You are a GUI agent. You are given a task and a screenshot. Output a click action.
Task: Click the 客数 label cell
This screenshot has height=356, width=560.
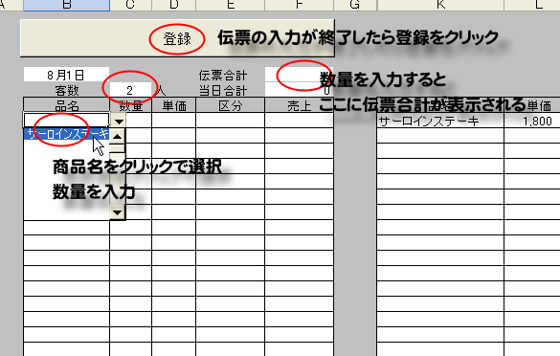(x=66, y=90)
